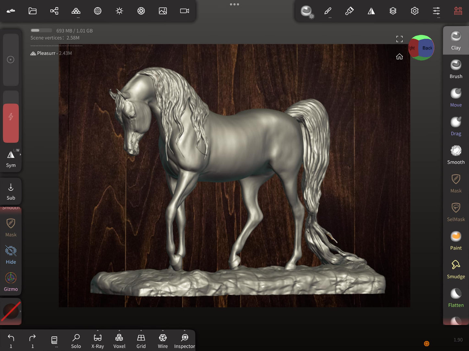
Task: Click the 693 MB / 1.01 GB memory indicator
Action: pos(74,31)
